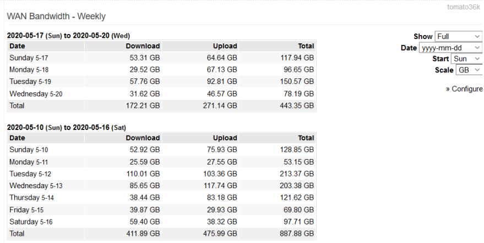Select the Sunday 5-17 row

[x=161, y=58]
